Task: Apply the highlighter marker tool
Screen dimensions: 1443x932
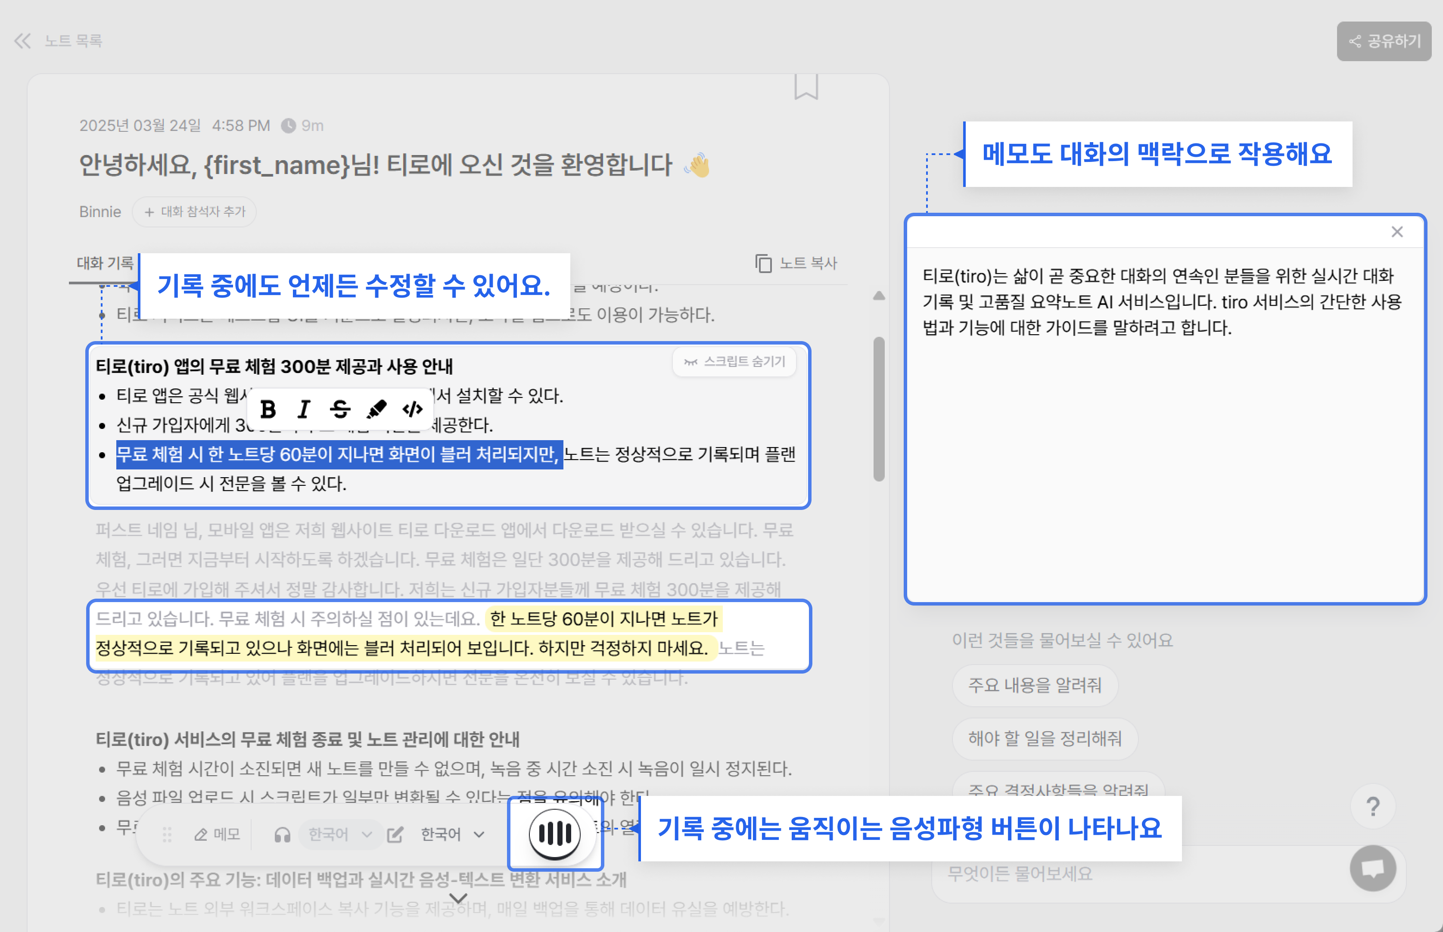Action: (x=376, y=410)
